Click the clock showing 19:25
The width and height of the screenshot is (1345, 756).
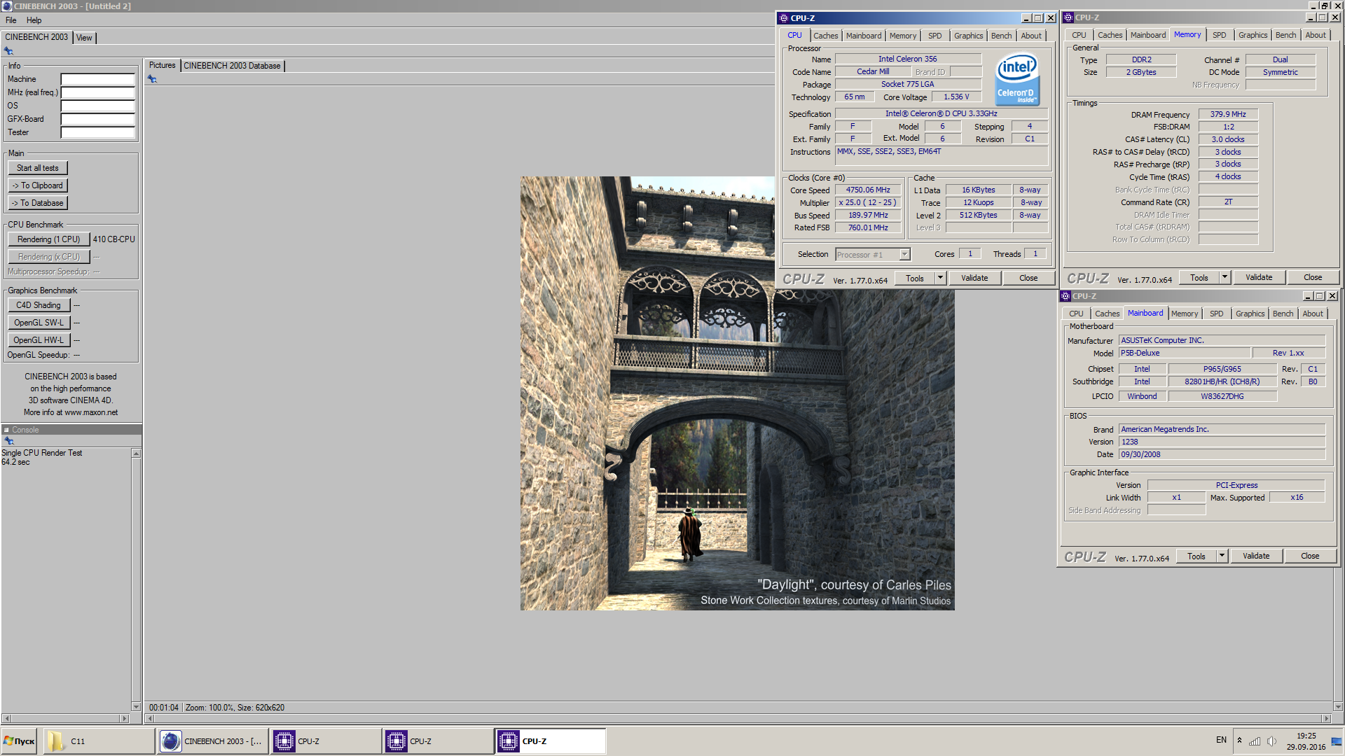[1306, 736]
